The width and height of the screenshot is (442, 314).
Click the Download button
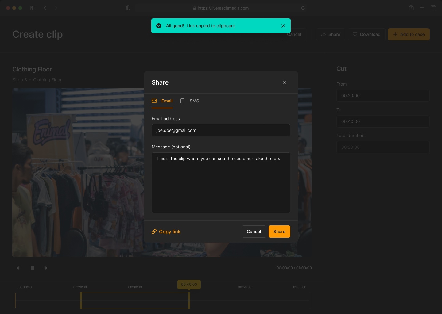pos(366,34)
